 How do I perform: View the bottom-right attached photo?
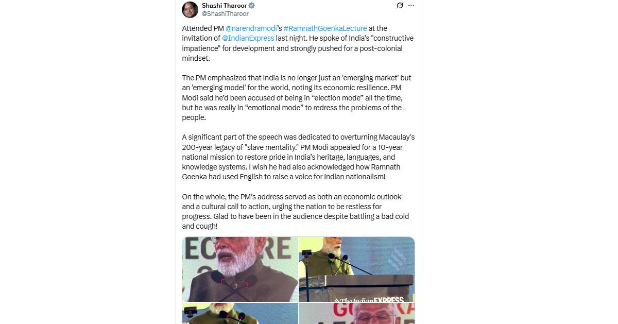tap(356, 313)
